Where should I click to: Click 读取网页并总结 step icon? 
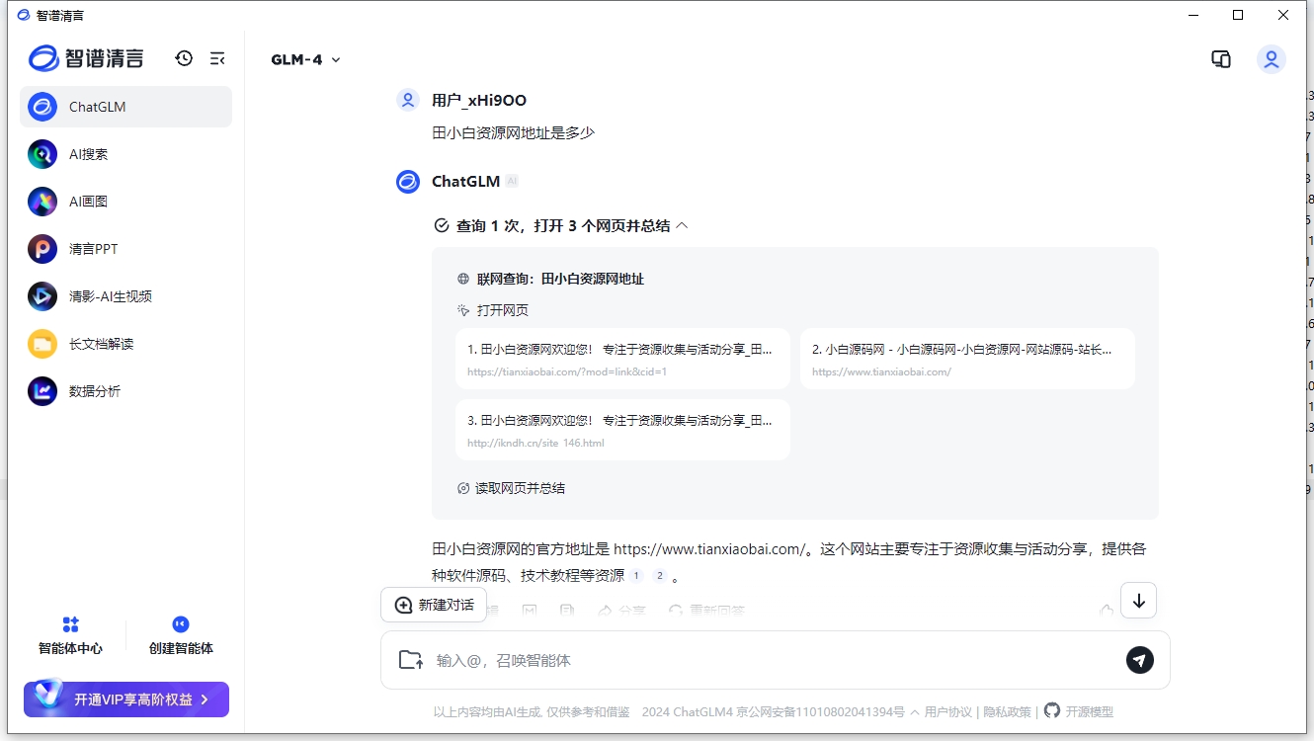463,488
